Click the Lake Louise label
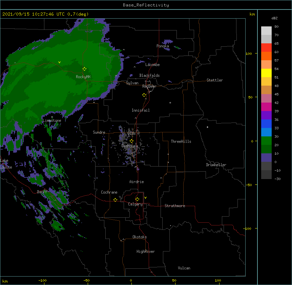This screenshot has height=285, width=292. pos(6,164)
